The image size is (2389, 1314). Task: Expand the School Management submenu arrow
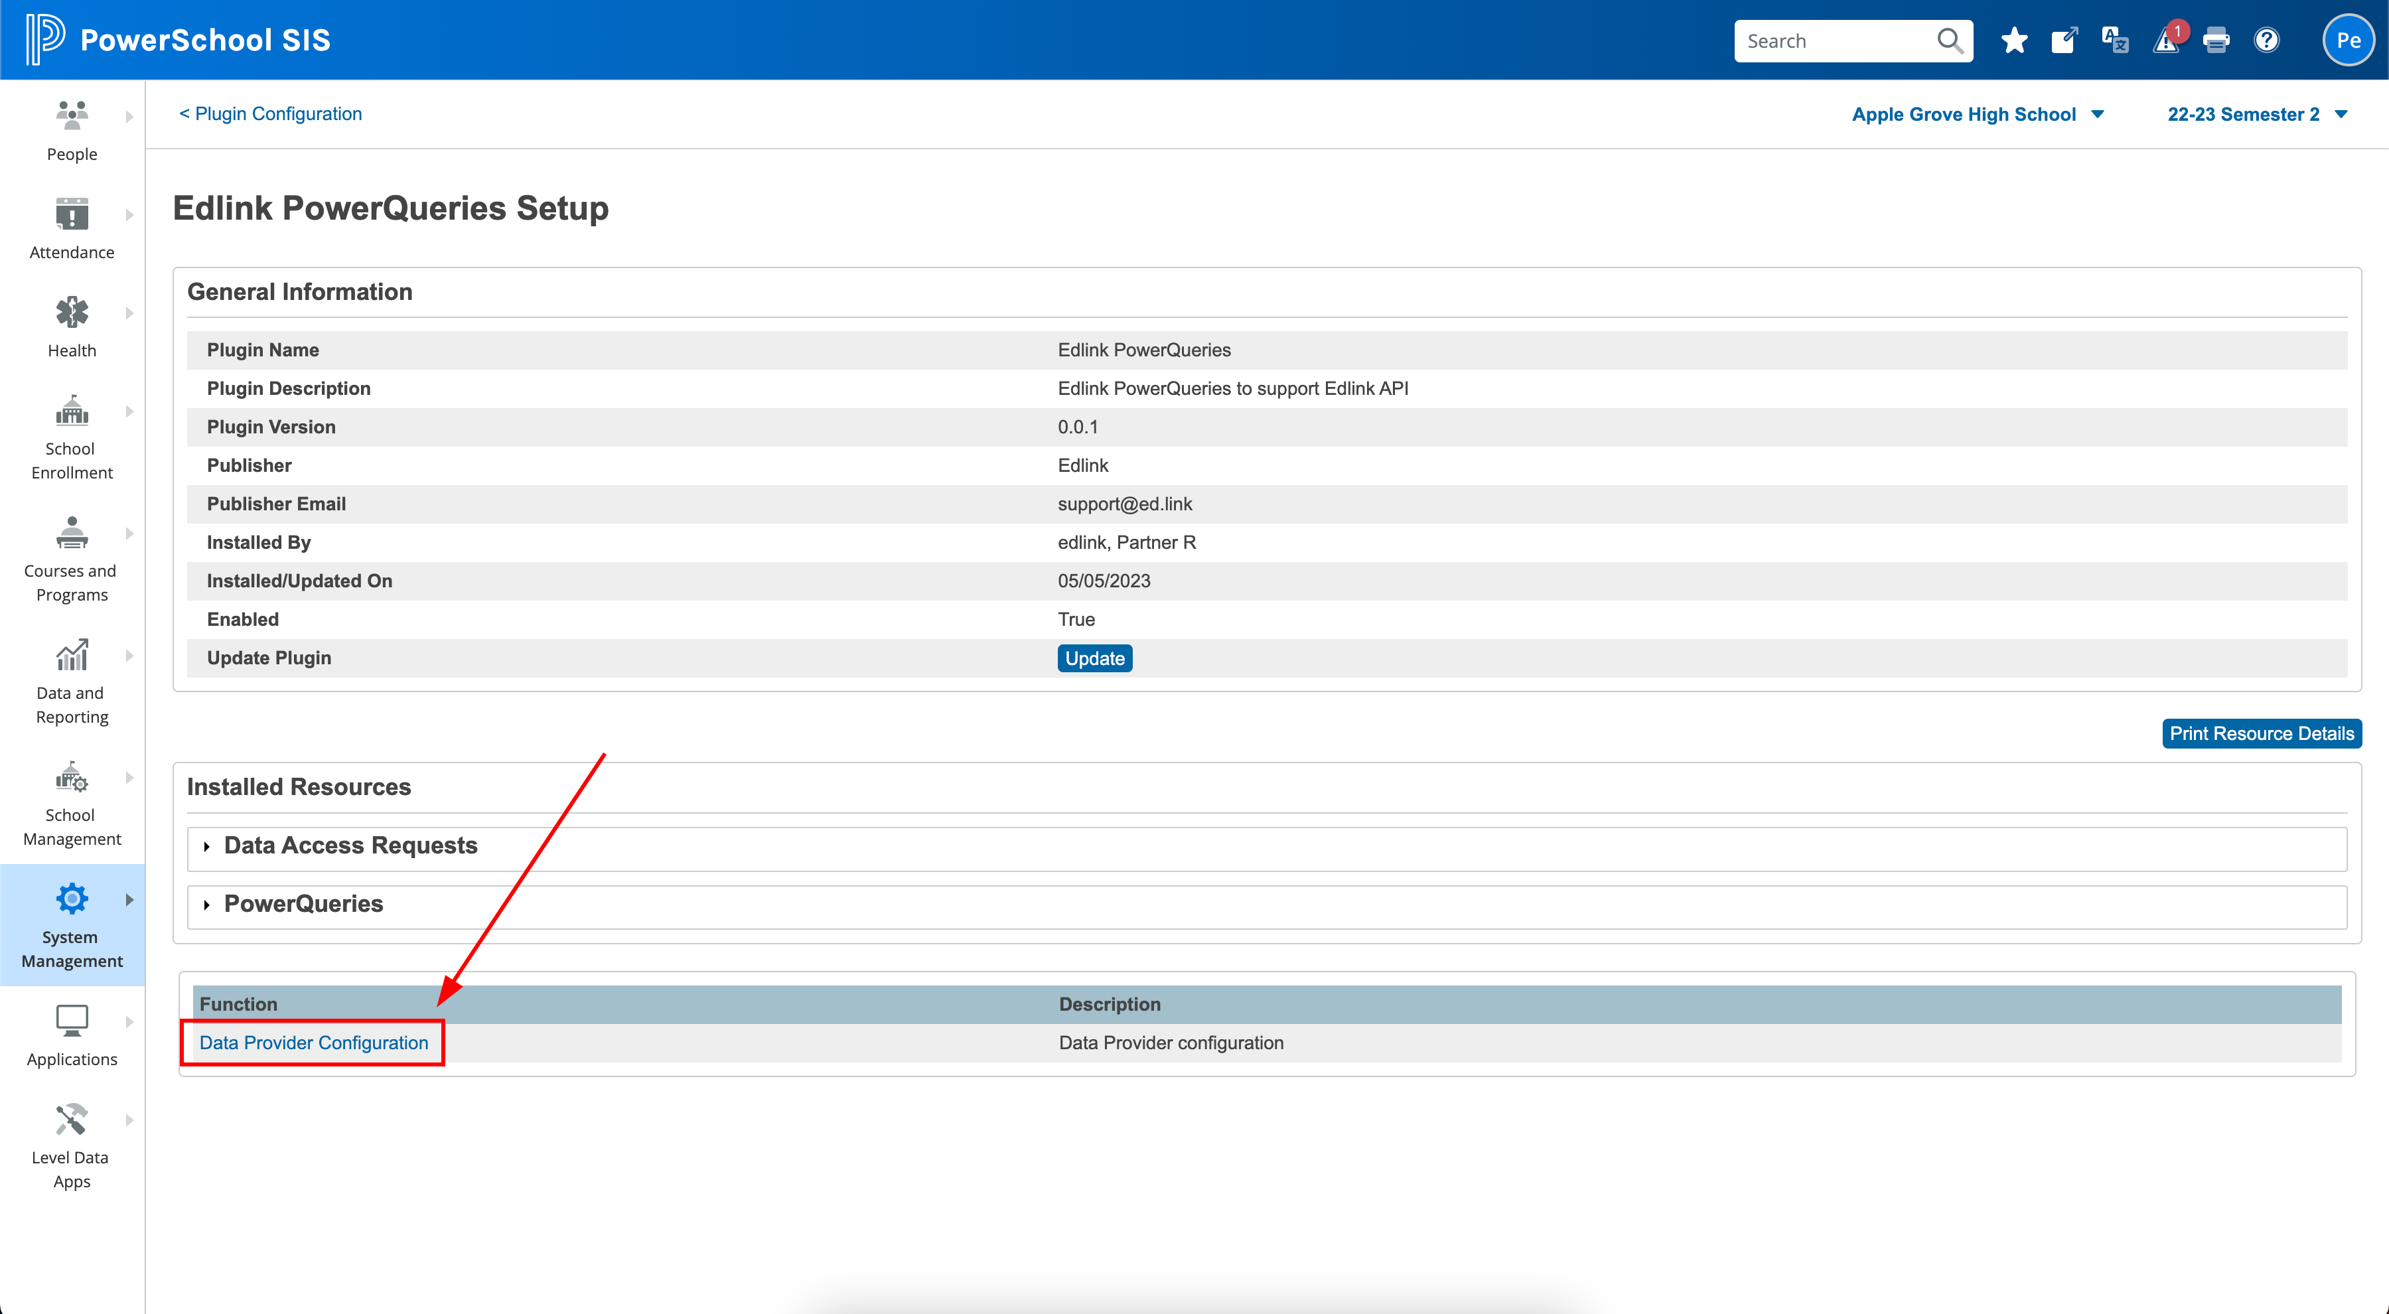click(x=129, y=778)
